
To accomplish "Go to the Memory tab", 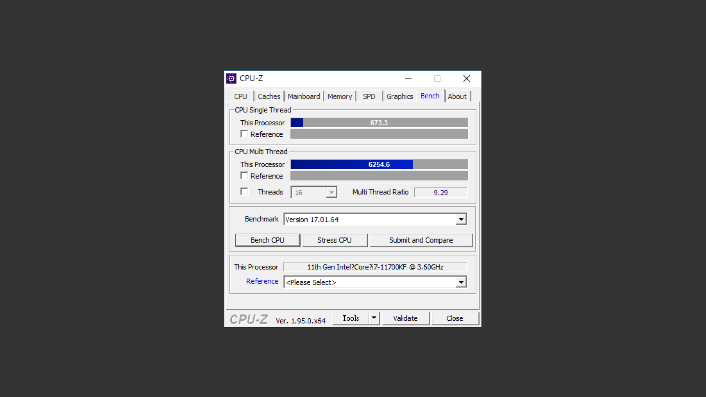I will pos(340,96).
